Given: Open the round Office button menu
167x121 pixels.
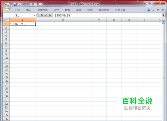Looking at the screenshot, I should click(7, 6).
